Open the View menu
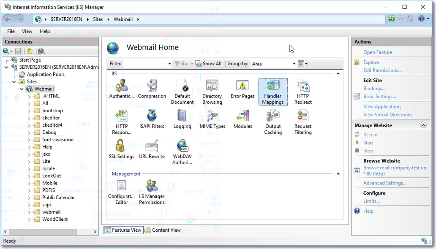The image size is (436, 249). pyautogui.click(x=27, y=31)
